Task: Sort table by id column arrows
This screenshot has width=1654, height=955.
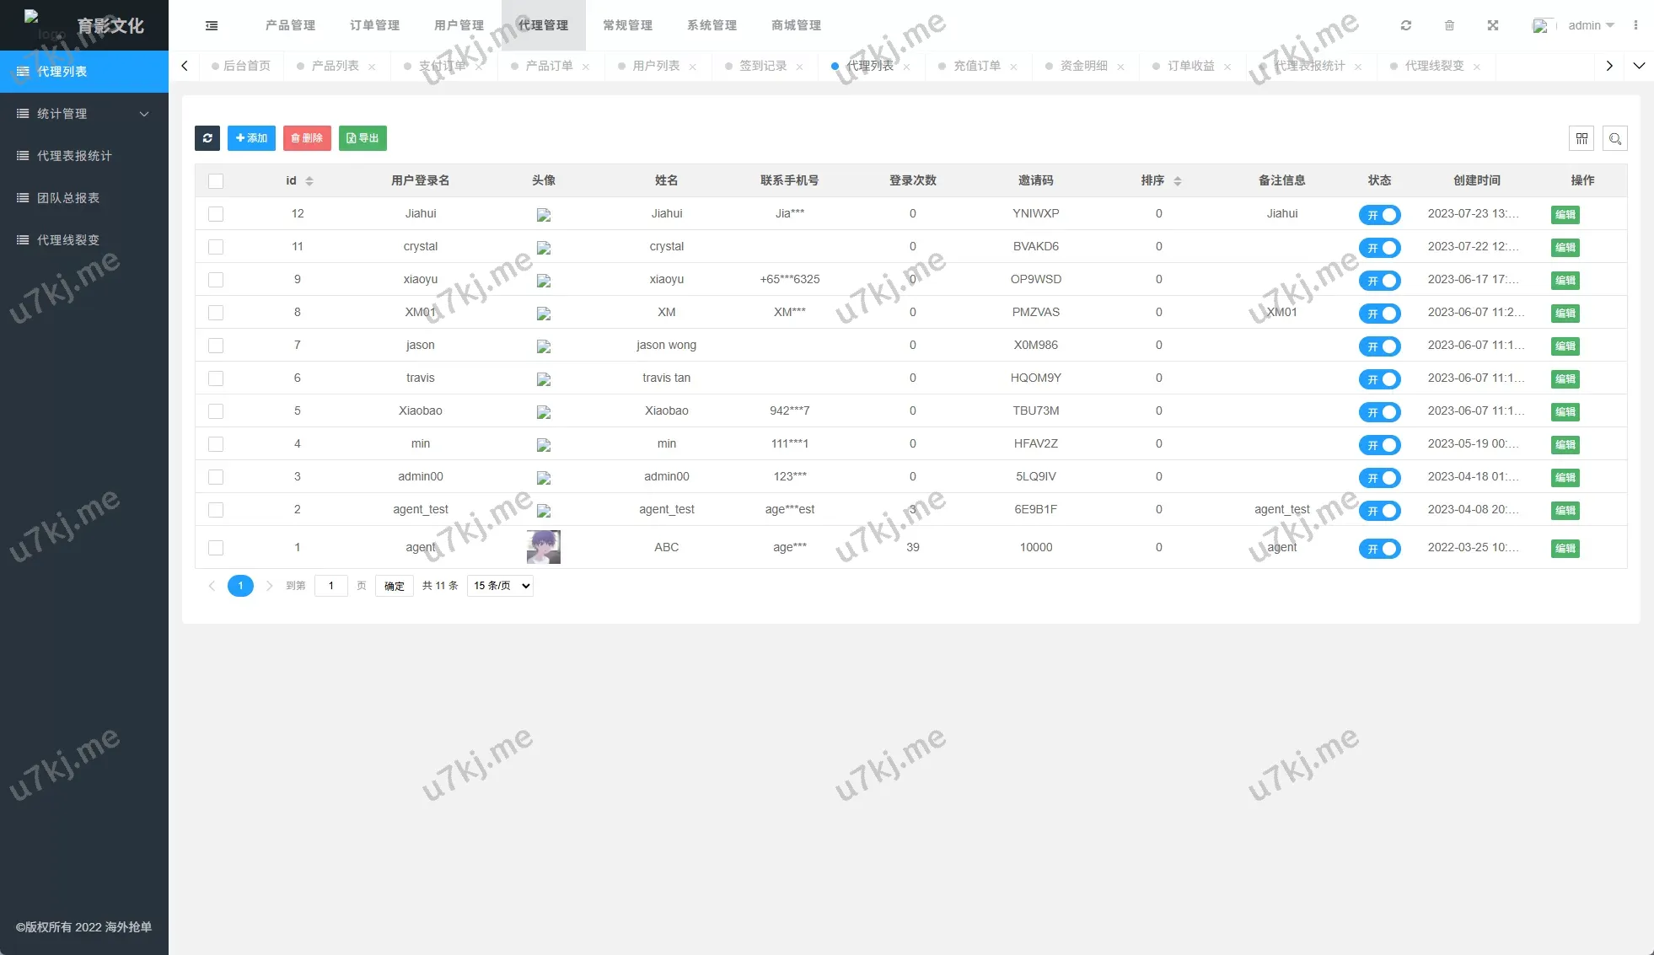Action: pos(309,181)
